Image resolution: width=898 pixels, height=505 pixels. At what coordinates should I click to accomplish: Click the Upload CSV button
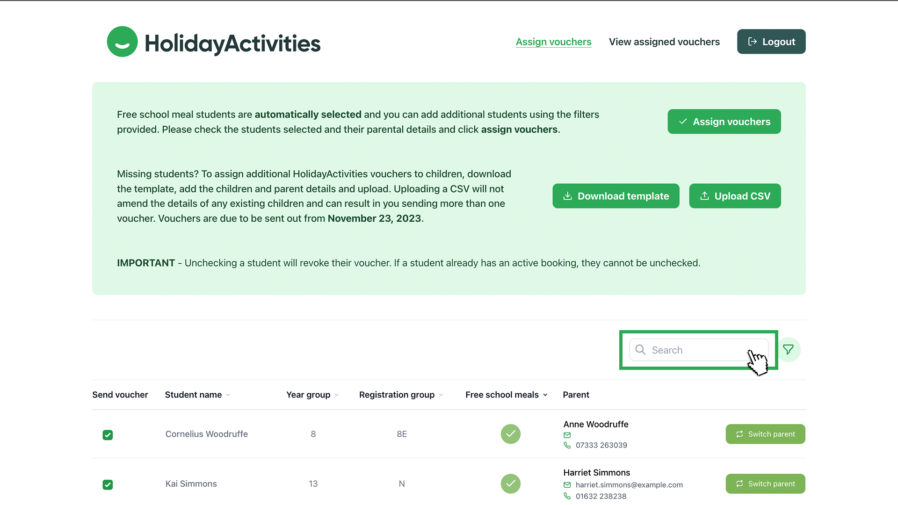coord(735,196)
